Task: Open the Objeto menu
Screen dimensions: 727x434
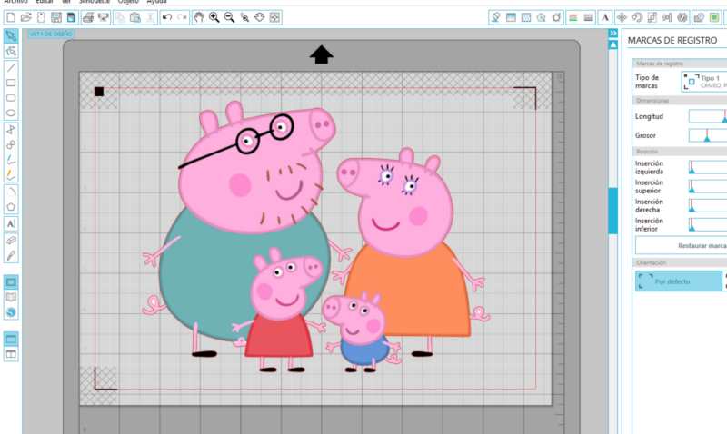Action: pyautogui.click(x=128, y=2)
